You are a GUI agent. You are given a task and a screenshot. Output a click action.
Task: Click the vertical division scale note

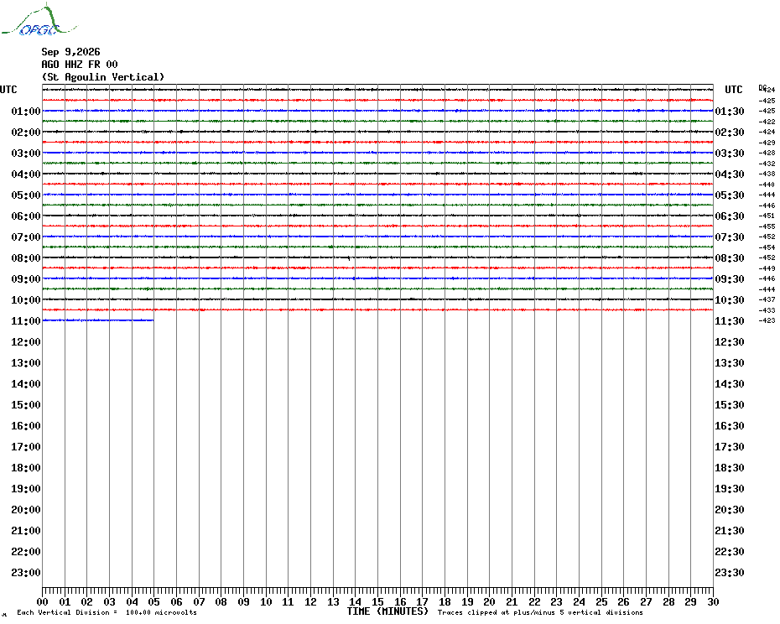coord(107,612)
